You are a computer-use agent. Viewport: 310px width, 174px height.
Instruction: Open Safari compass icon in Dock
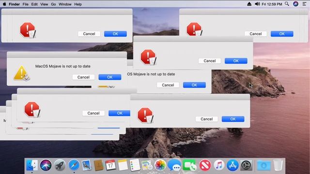click(74, 165)
